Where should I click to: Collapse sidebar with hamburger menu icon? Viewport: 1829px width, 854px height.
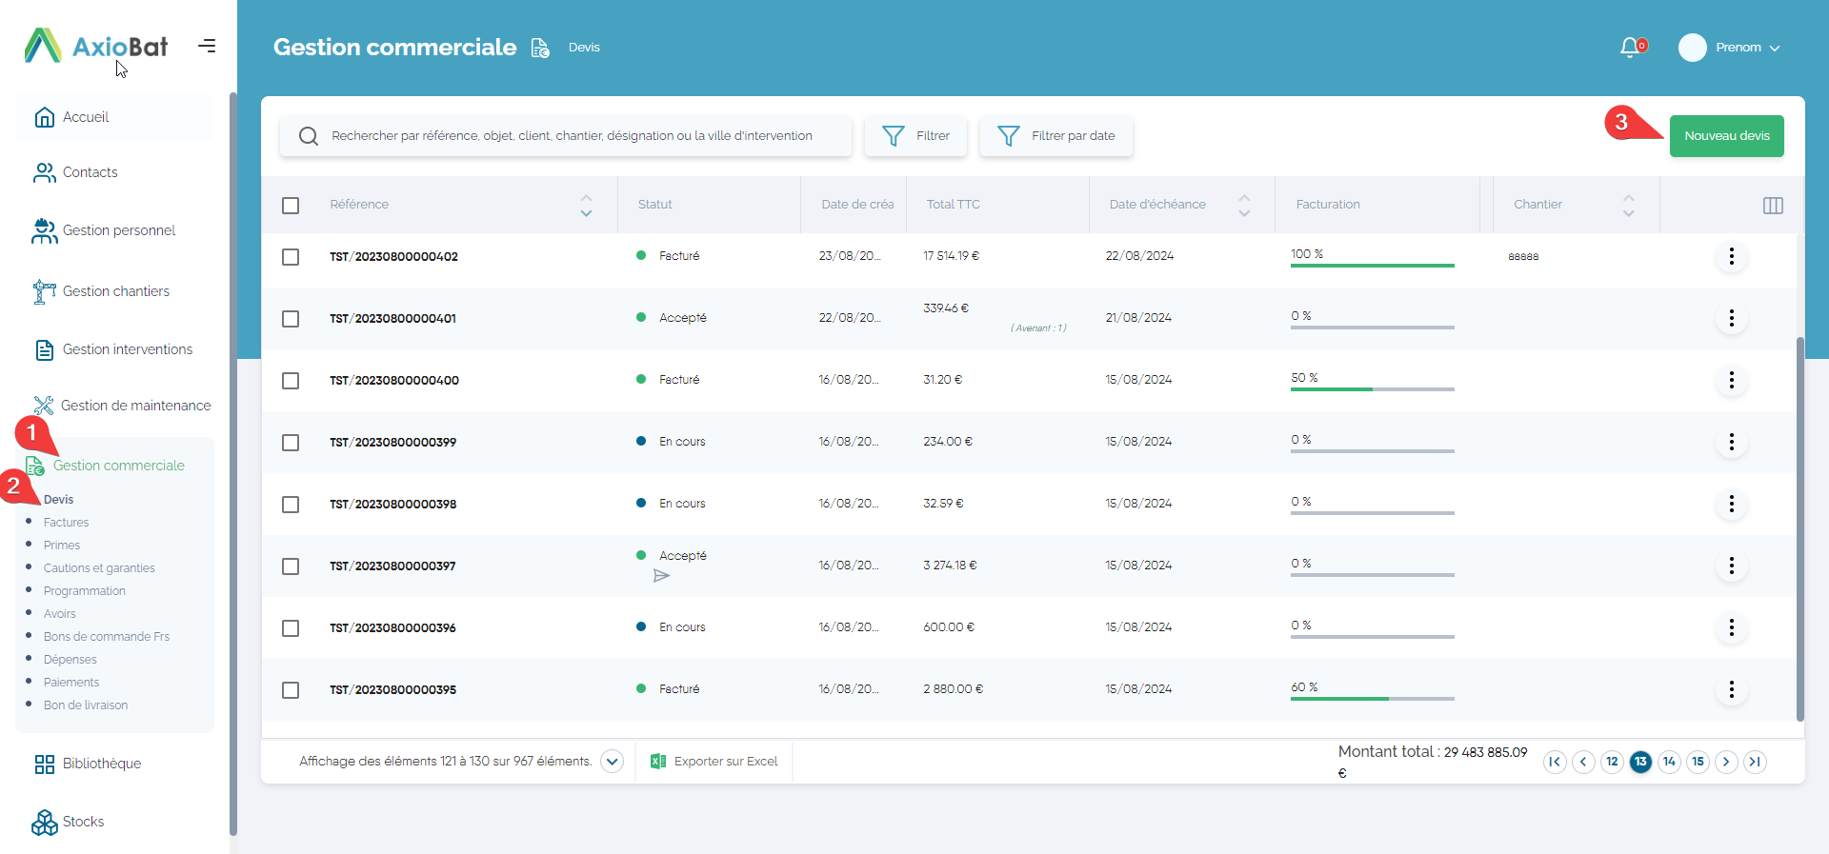(207, 46)
